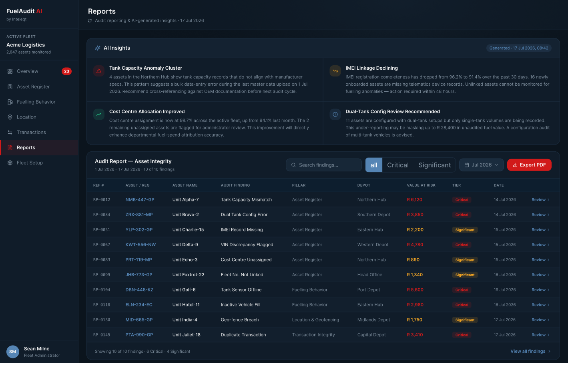Review the RP-0118 finding
This screenshot has height=368, width=568.
coord(540,305)
